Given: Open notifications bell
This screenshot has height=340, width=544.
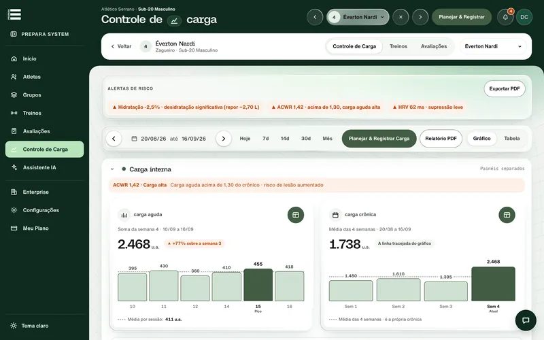Looking at the screenshot, I should (x=505, y=17).
